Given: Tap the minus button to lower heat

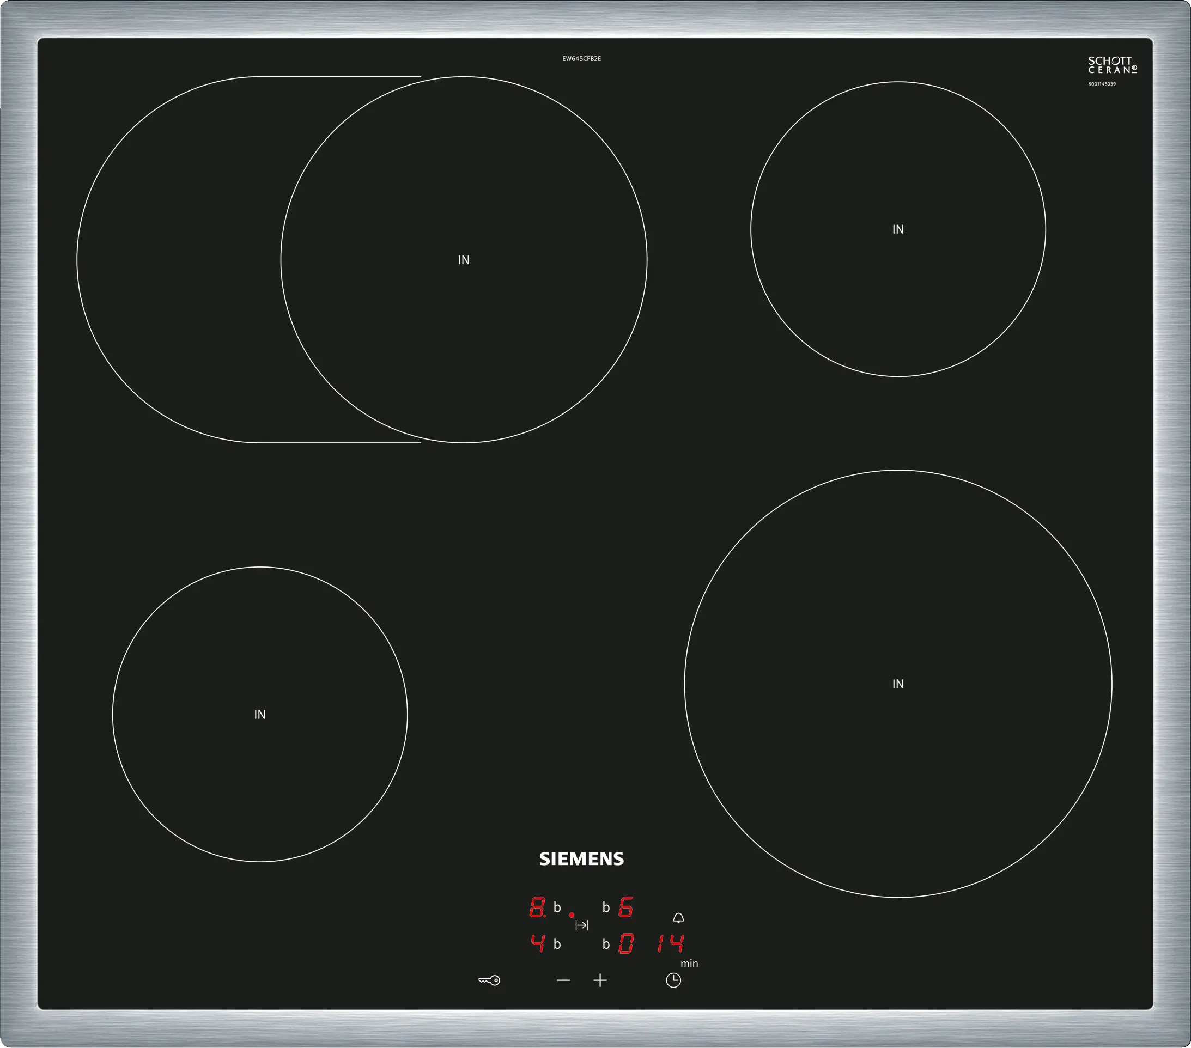Looking at the screenshot, I should tap(563, 980).
